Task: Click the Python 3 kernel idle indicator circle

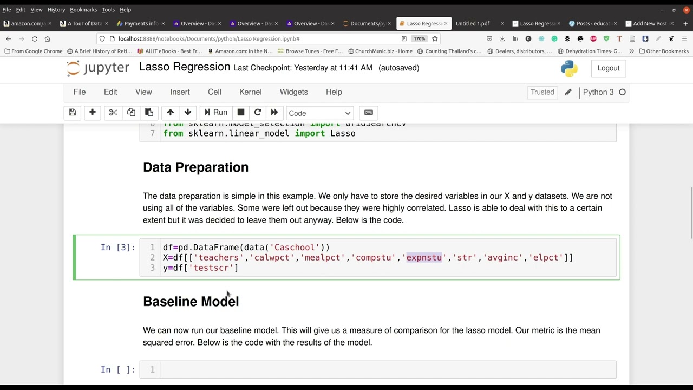Action: [x=622, y=92]
